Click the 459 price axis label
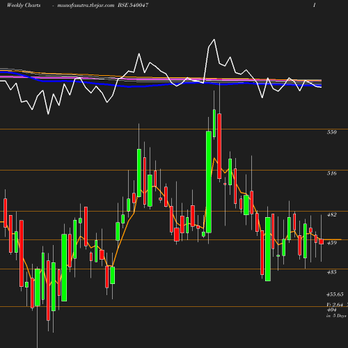Image resolution: width=348 pixels, height=348 pixels. [x=331, y=243]
